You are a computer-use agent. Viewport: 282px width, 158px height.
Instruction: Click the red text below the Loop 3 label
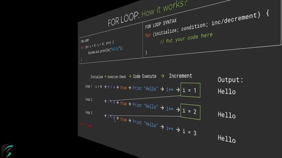(86, 125)
